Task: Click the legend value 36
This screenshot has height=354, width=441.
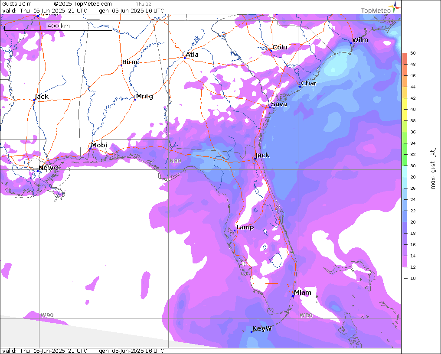Action: coord(413,132)
